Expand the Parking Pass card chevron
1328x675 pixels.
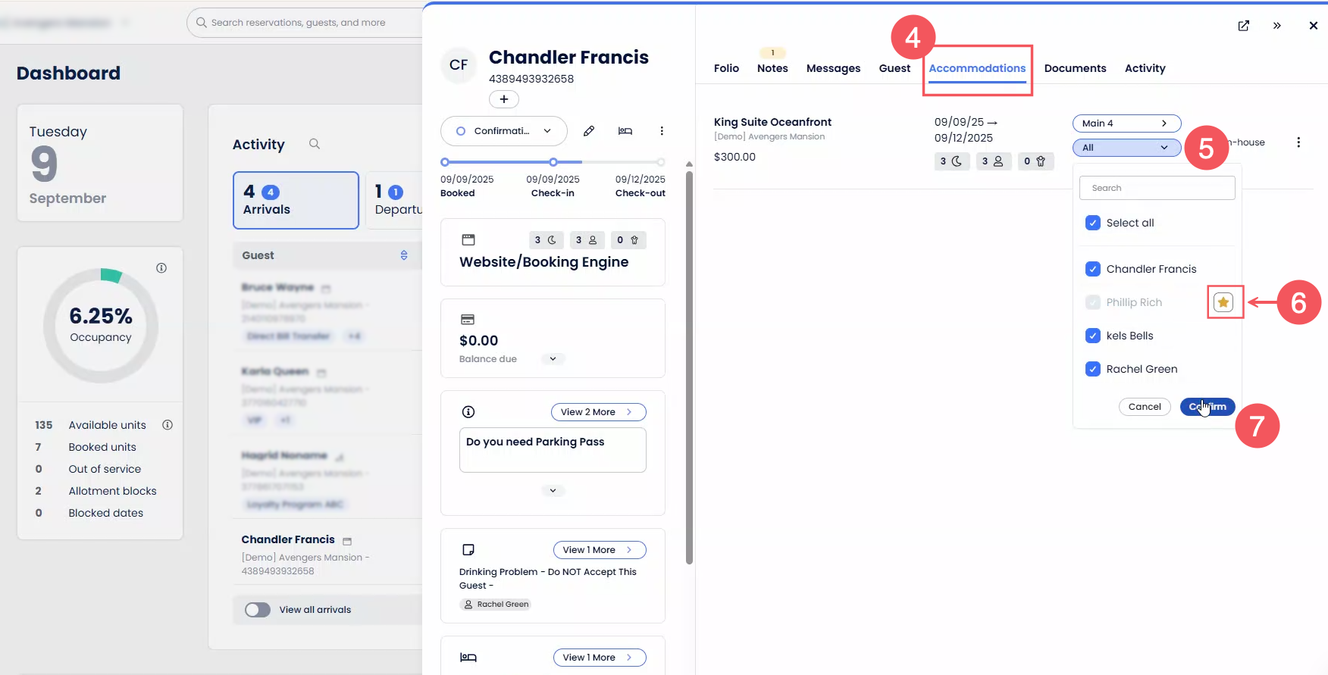pos(553,491)
